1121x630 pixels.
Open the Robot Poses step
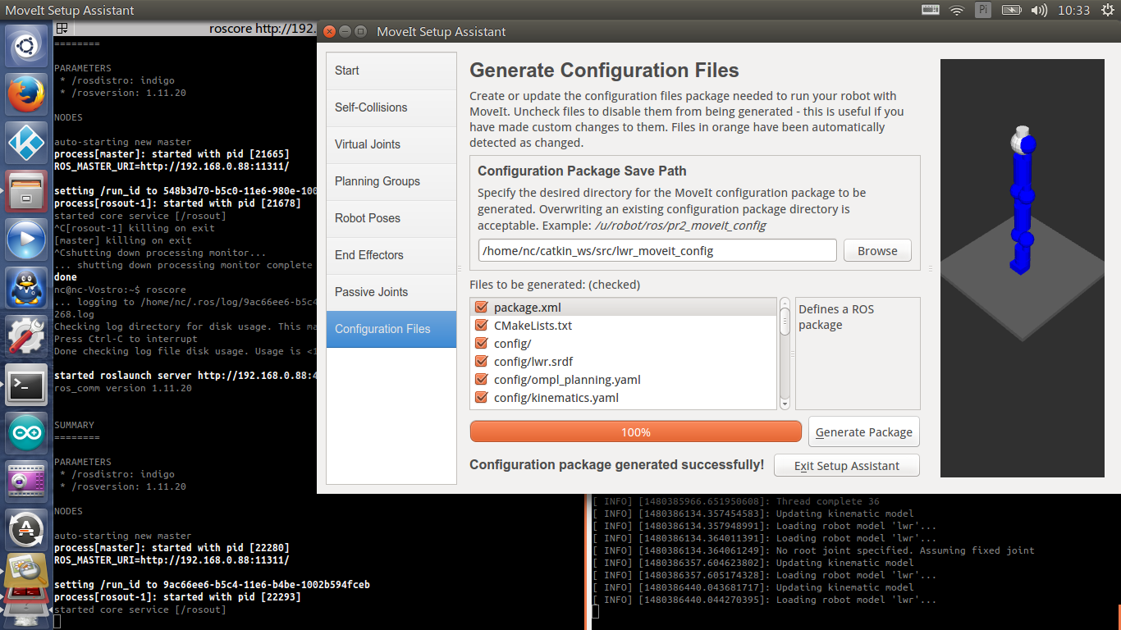tap(391, 218)
